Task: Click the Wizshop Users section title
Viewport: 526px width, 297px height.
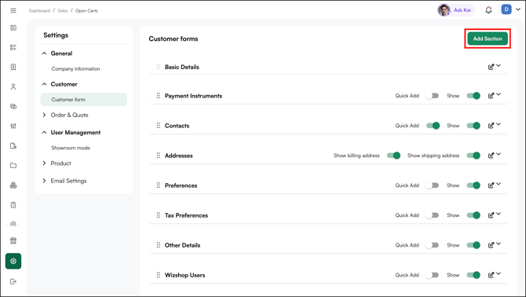Action: [184, 275]
